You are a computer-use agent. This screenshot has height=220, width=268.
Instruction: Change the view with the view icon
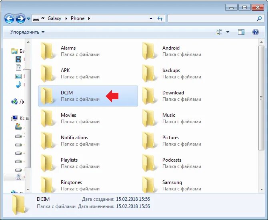[220, 32]
